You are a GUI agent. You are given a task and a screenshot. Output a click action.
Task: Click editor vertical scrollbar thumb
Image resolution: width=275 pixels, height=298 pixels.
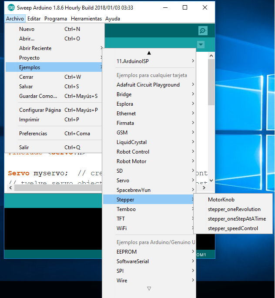click(211, 82)
